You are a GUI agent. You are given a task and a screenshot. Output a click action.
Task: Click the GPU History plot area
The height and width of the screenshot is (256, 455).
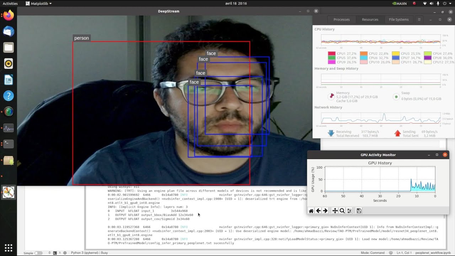pyautogui.click(x=380, y=179)
